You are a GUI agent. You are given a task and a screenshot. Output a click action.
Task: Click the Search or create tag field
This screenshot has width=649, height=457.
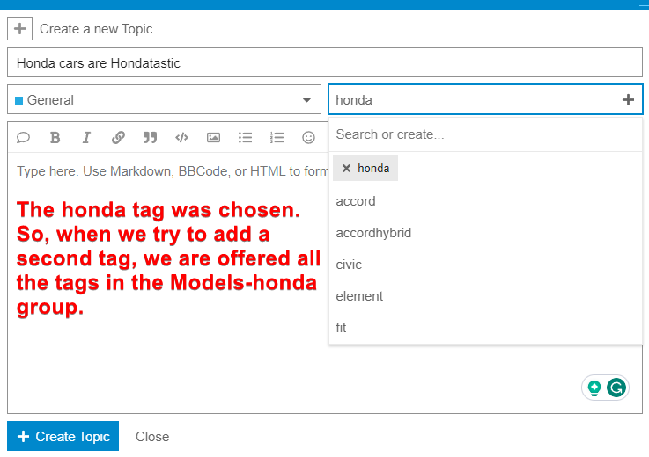tap(485, 134)
